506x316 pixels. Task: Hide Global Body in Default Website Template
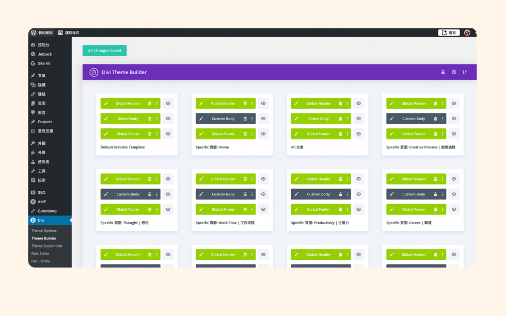point(168,119)
